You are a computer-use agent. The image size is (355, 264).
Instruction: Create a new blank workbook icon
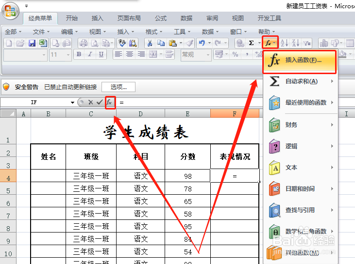pyautogui.click(x=9, y=43)
